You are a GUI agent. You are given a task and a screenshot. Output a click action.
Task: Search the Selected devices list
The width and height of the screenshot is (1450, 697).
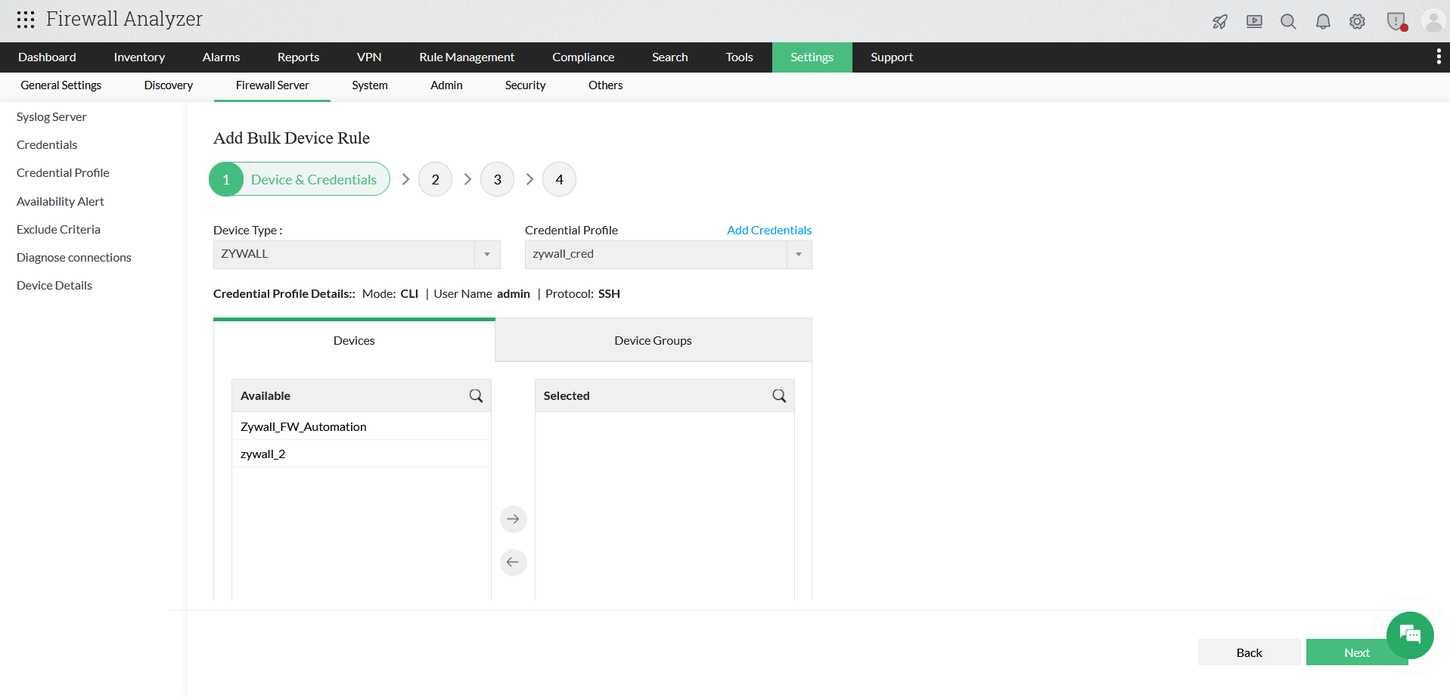[x=779, y=396]
